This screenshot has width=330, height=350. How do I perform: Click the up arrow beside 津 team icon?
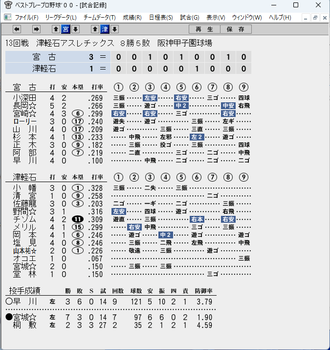point(95,29)
